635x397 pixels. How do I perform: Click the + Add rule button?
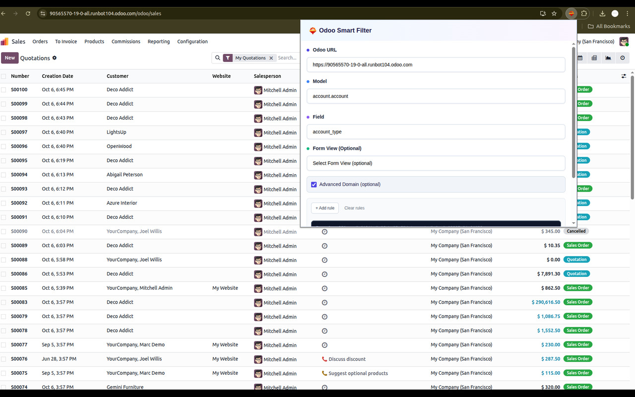(325, 208)
